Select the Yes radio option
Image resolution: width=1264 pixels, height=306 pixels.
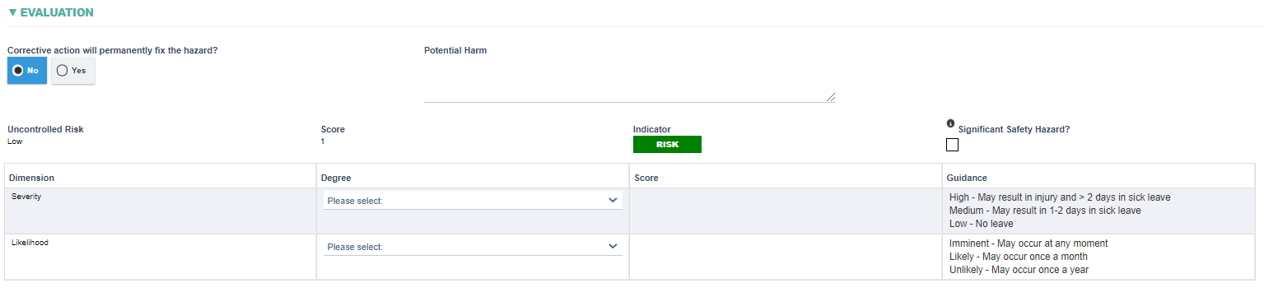click(72, 71)
